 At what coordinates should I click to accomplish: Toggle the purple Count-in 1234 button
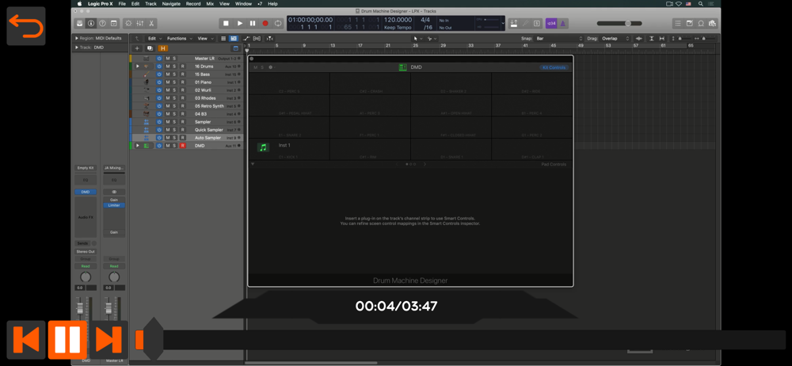coord(551,23)
